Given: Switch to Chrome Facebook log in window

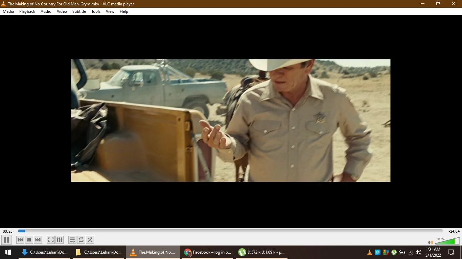Looking at the screenshot, I should 207,252.
